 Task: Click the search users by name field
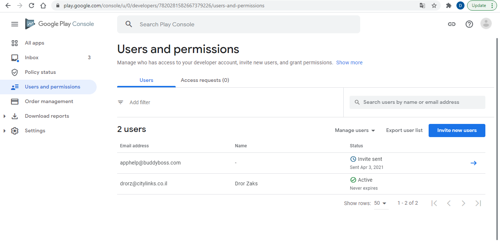pos(417,102)
